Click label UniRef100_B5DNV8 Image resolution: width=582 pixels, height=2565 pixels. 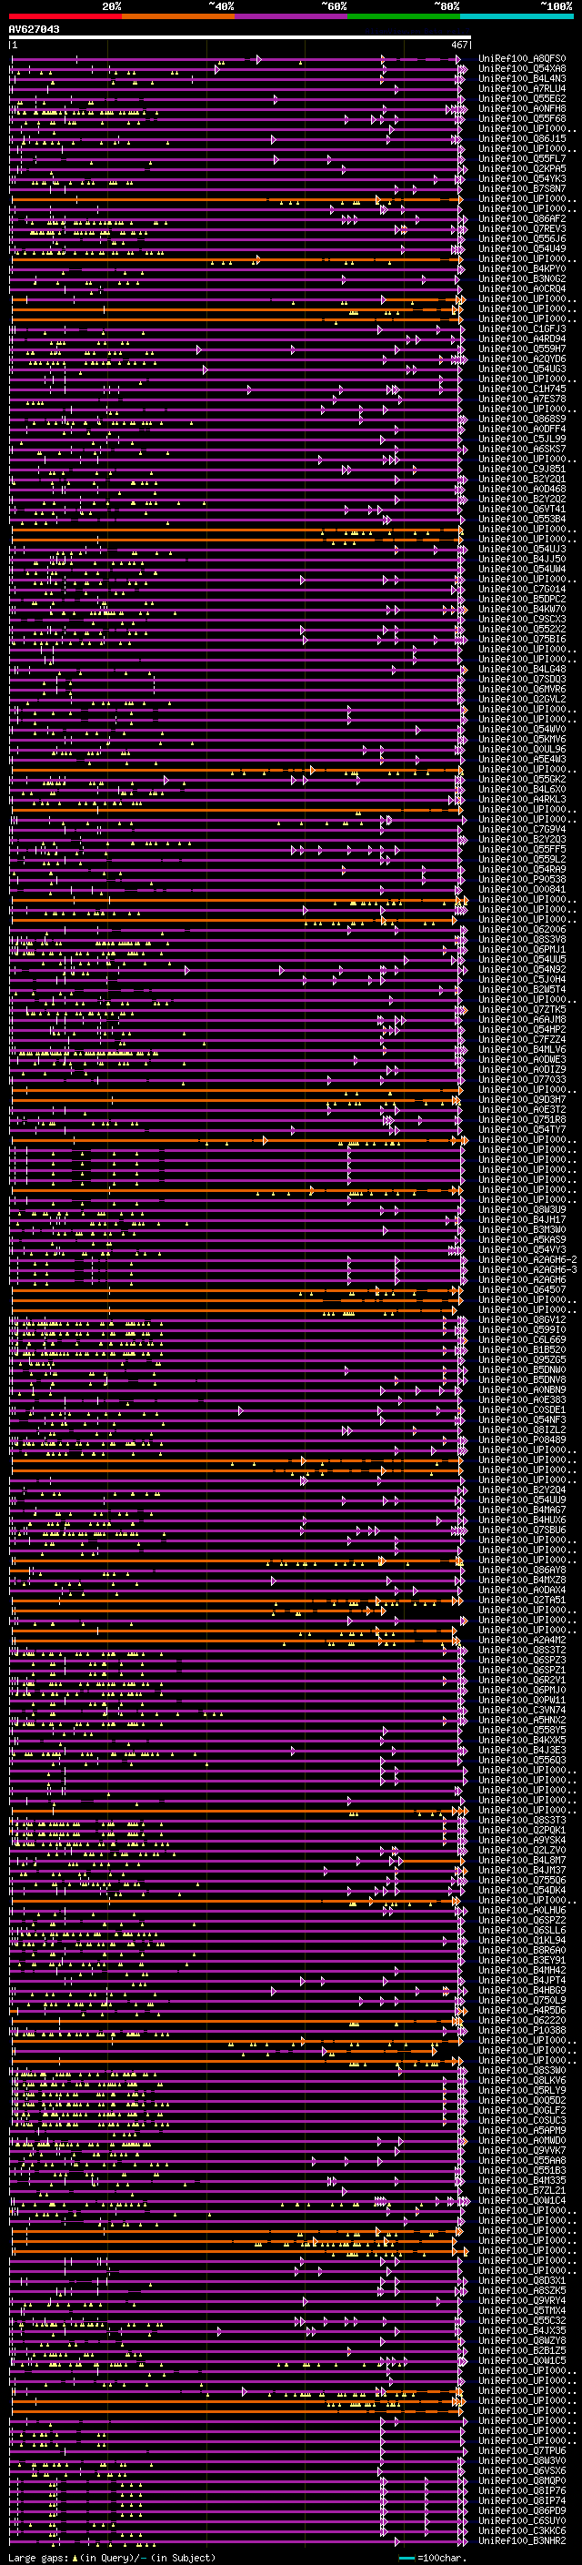click(x=522, y=1380)
